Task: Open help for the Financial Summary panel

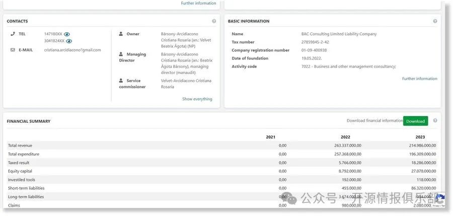Action: coord(435,120)
